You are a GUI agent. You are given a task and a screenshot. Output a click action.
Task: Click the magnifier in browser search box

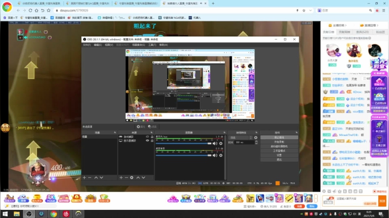tap(371, 10)
